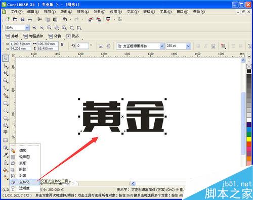Click the Zoom Out magnifier icon
The width and height of the screenshot is (253, 200).
[x=42, y=28]
